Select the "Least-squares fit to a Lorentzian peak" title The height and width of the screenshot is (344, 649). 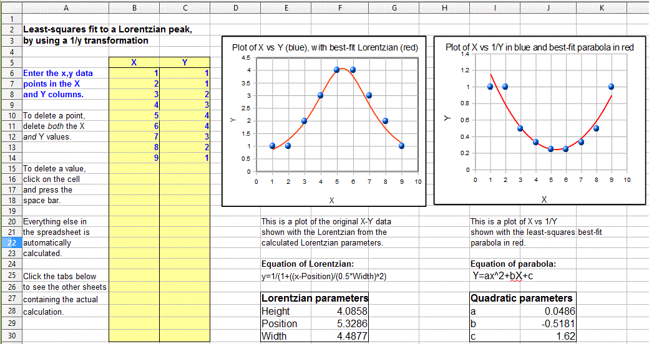click(107, 30)
